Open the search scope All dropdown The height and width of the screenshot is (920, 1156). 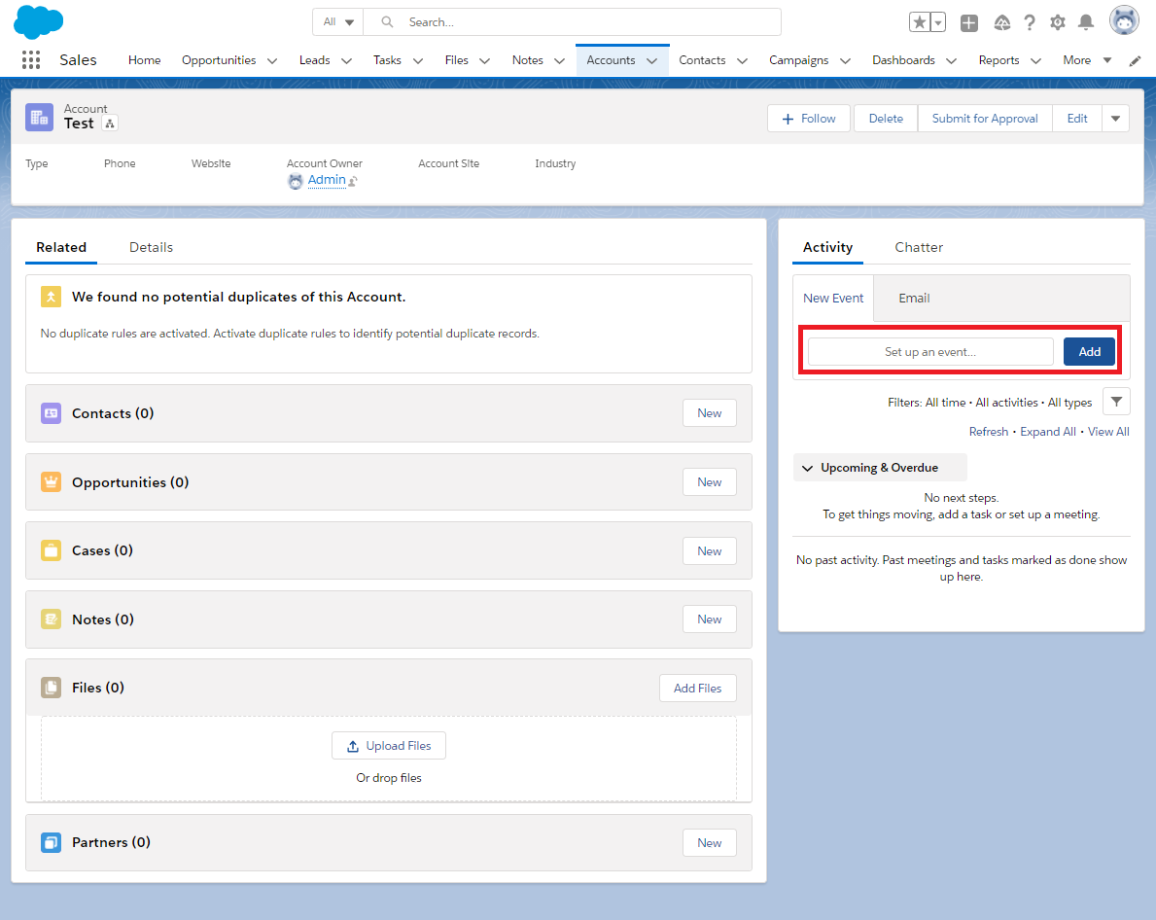click(338, 21)
